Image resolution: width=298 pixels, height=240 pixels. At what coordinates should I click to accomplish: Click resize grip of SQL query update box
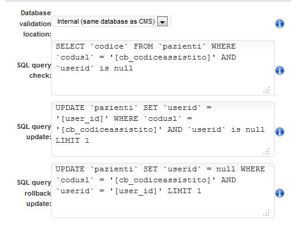(x=266, y=151)
